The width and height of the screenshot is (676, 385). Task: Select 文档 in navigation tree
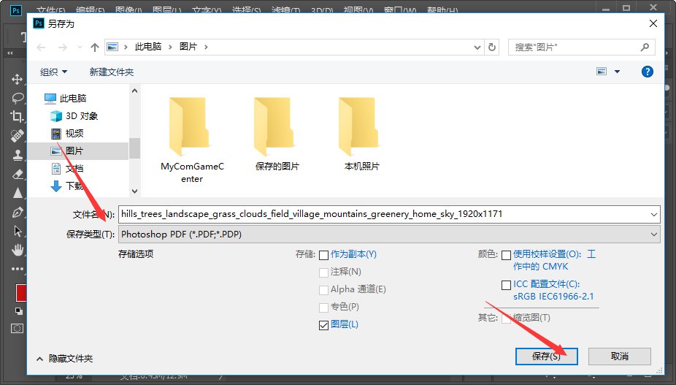tap(67, 168)
